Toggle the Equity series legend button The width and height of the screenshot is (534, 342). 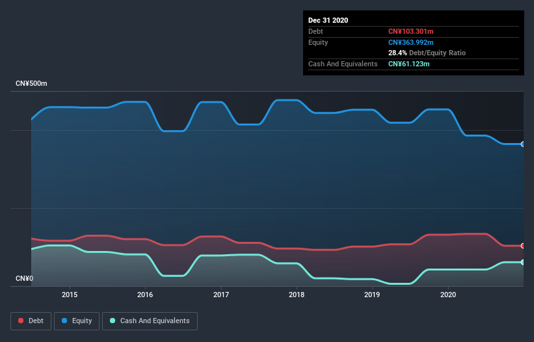click(x=77, y=321)
